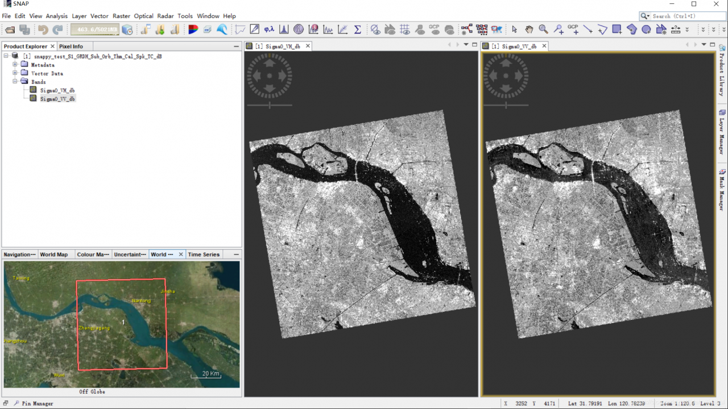Open the File menu
The width and height of the screenshot is (728, 409).
[x=6, y=16]
